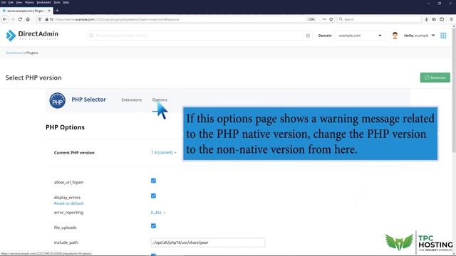Open the Edit menu
456x256 pixels.
coord(11,2)
